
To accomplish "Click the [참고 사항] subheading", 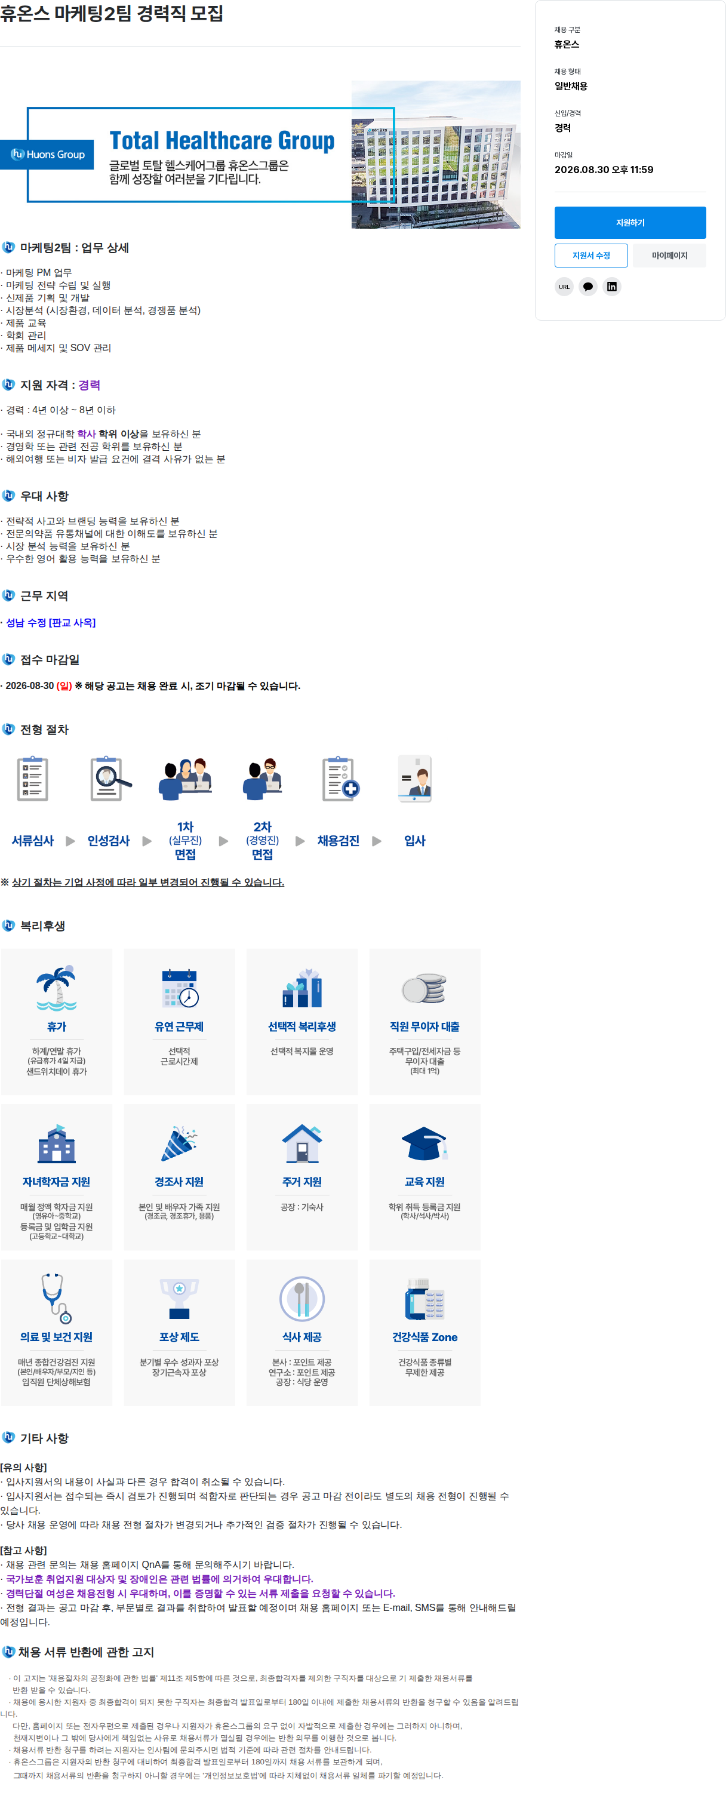I will (x=23, y=1551).
